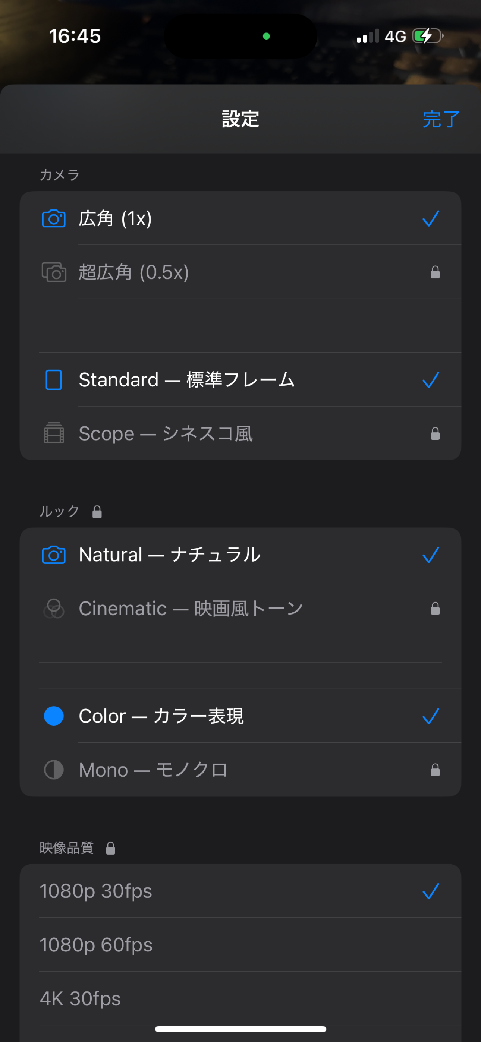Tap the wide-angle 広角 (1x) camera icon

[54, 218]
